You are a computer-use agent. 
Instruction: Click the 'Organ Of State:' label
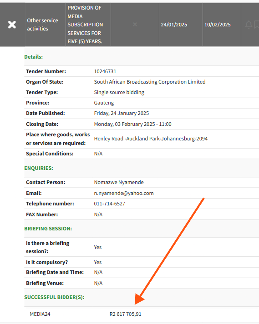pyautogui.click(x=45, y=82)
